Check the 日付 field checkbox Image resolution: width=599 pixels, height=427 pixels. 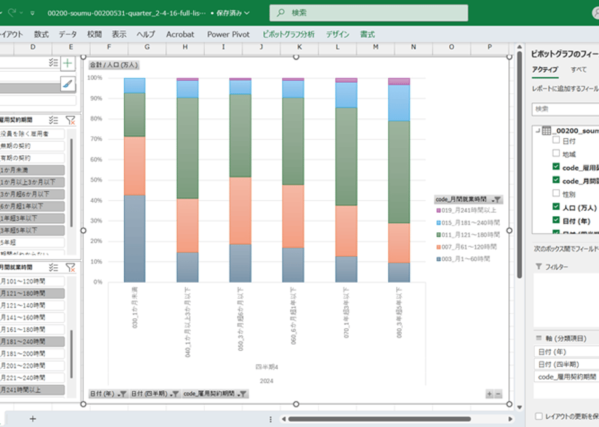point(556,140)
